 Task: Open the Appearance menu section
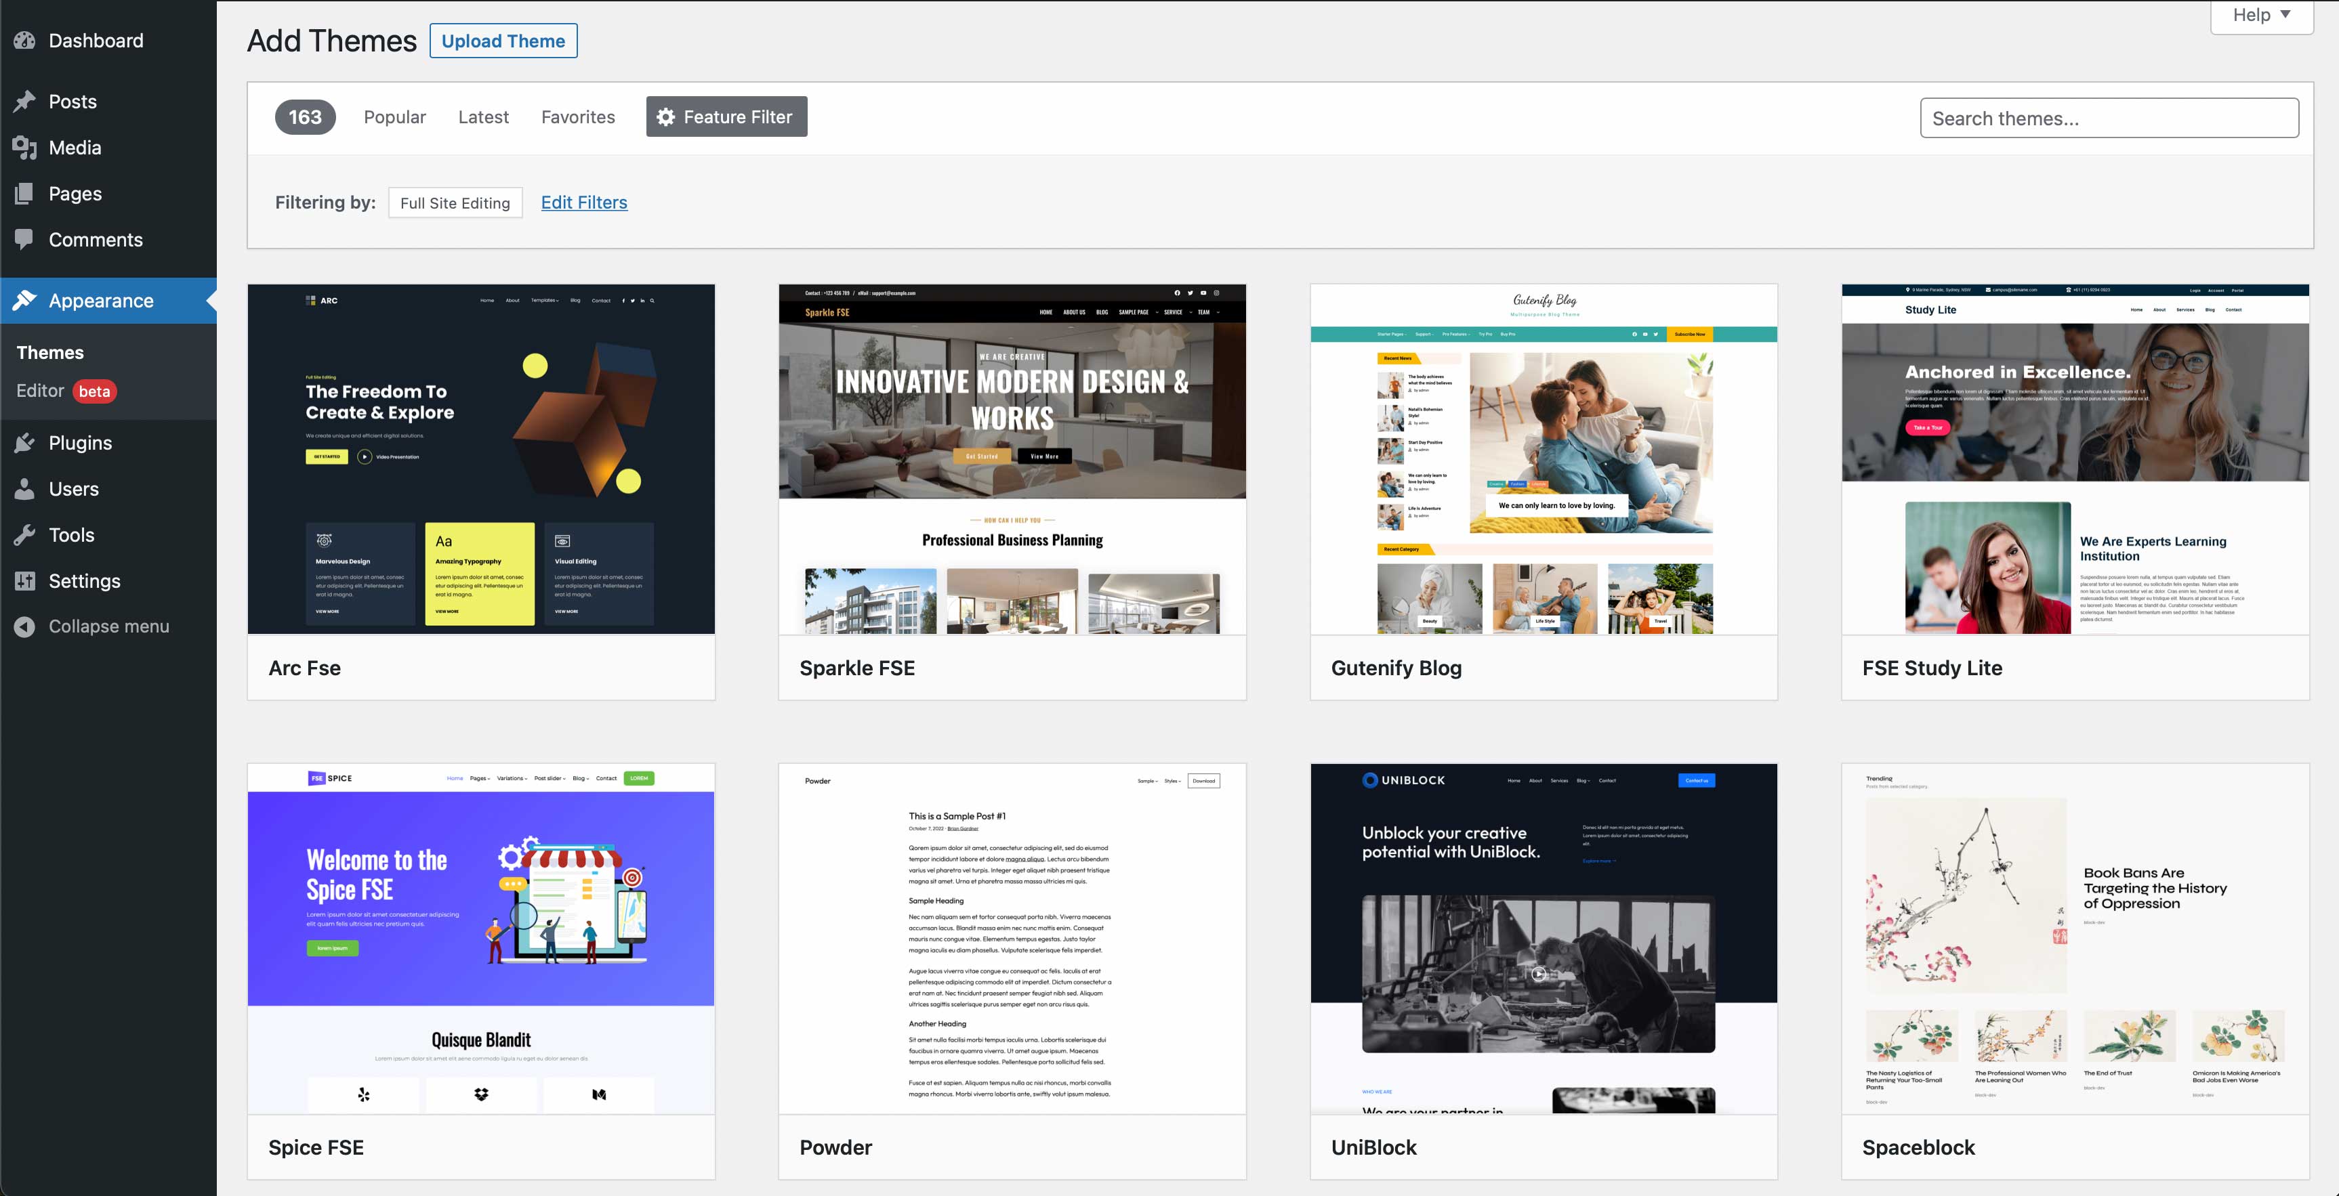pos(101,301)
